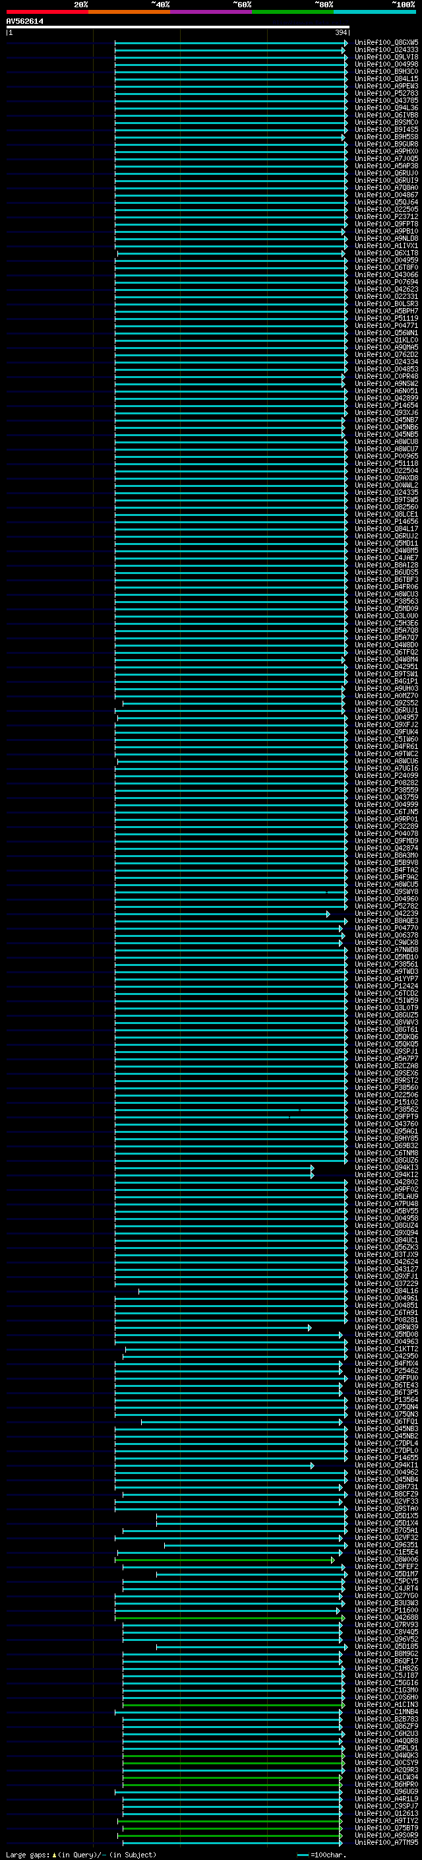Open hit UniRef100_B4FTA2

click(x=386, y=870)
